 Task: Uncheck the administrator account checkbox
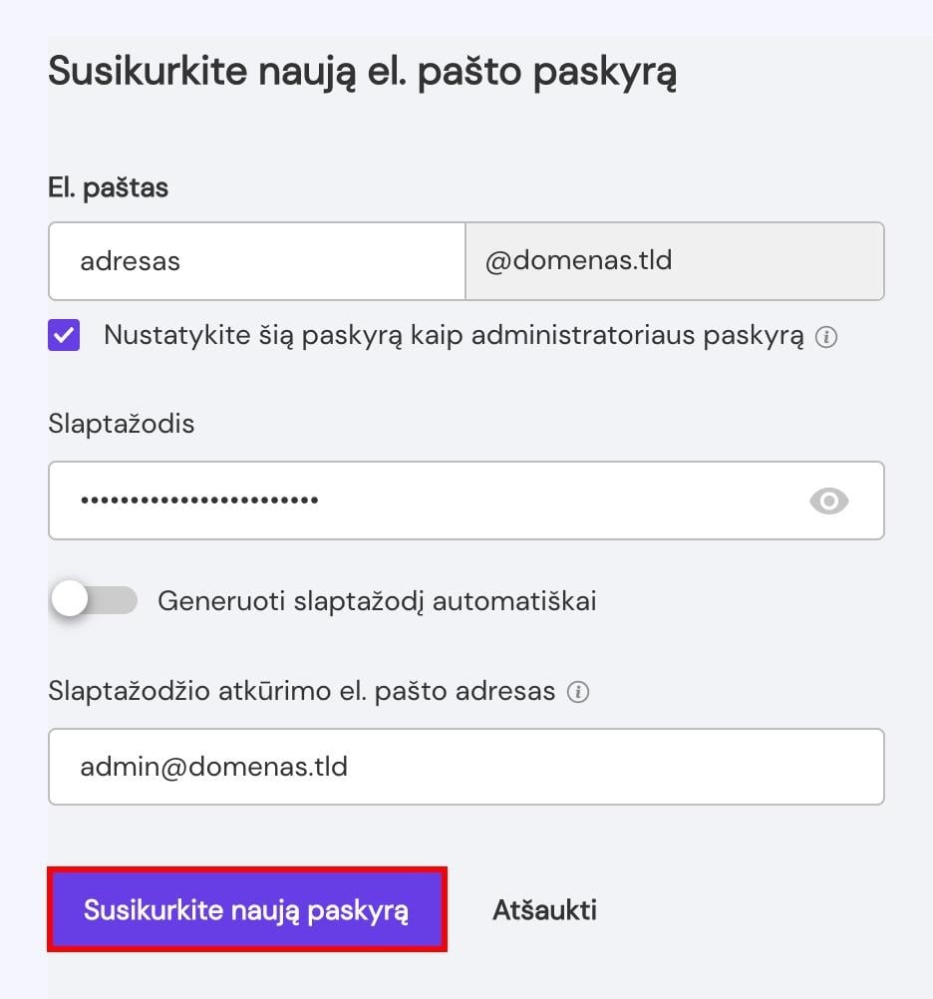point(64,336)
